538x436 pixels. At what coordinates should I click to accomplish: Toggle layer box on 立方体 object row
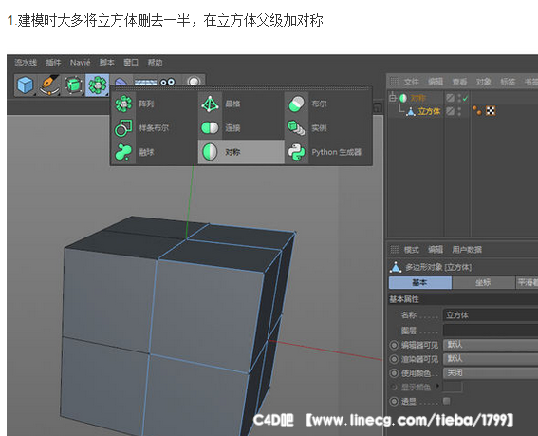tap(450, 111)
